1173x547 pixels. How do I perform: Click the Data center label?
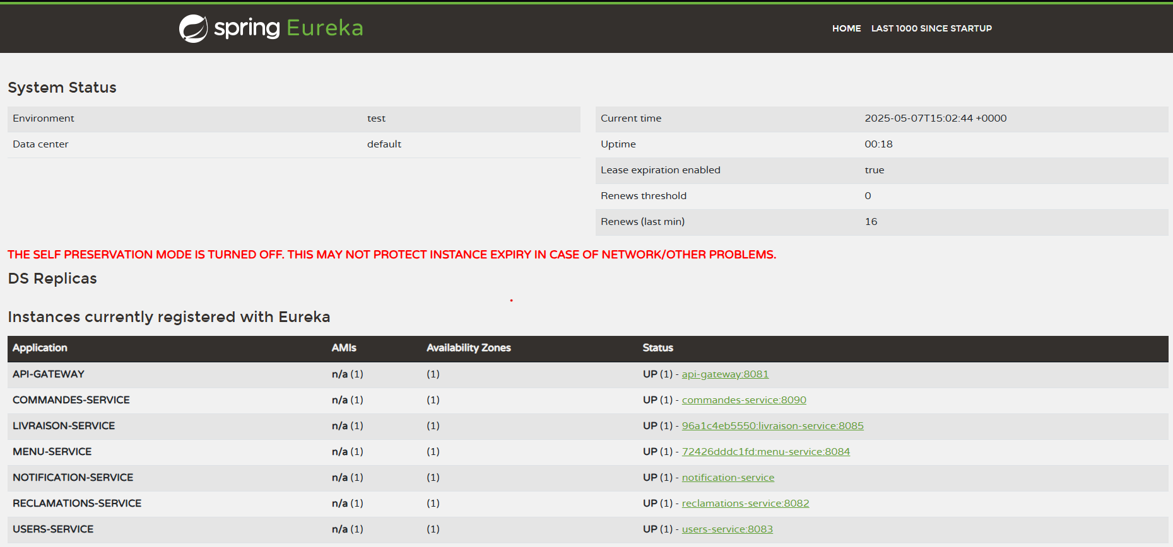pyautogui.click(x=40, y=144)
